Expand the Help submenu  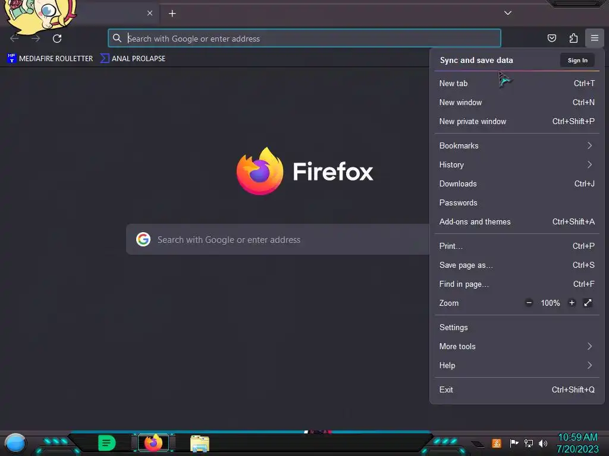[517, 366]
